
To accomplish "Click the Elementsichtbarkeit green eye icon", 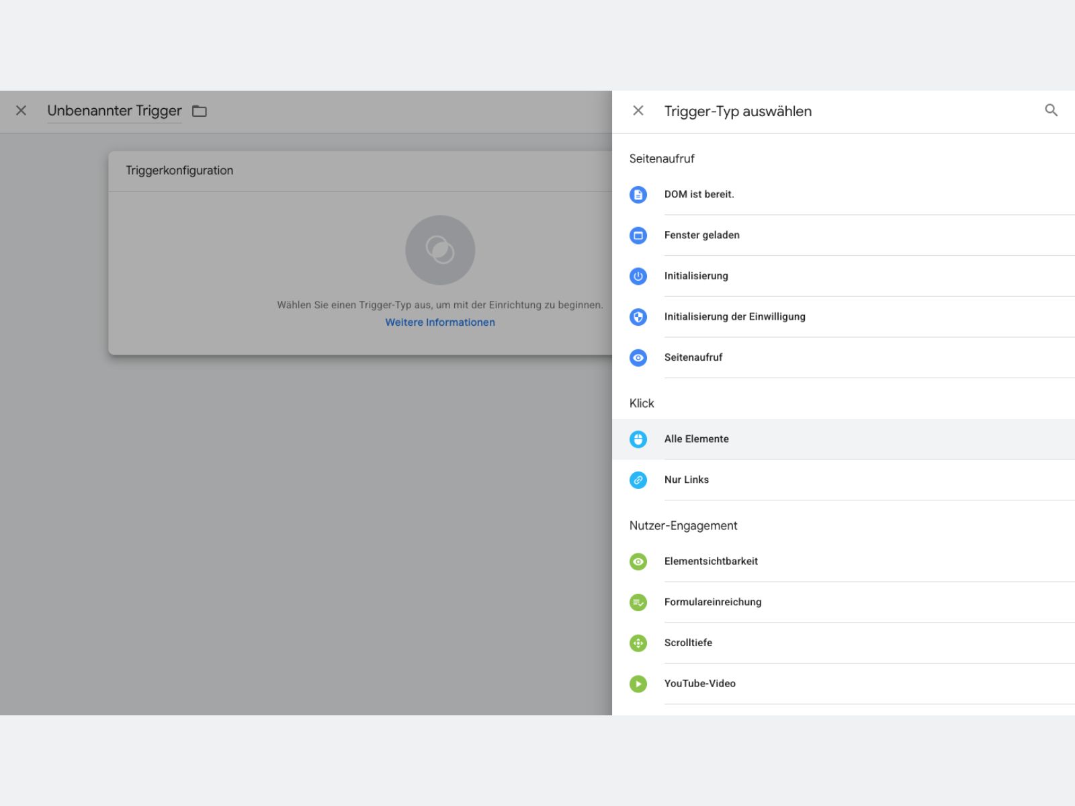I will pos(638,562).
